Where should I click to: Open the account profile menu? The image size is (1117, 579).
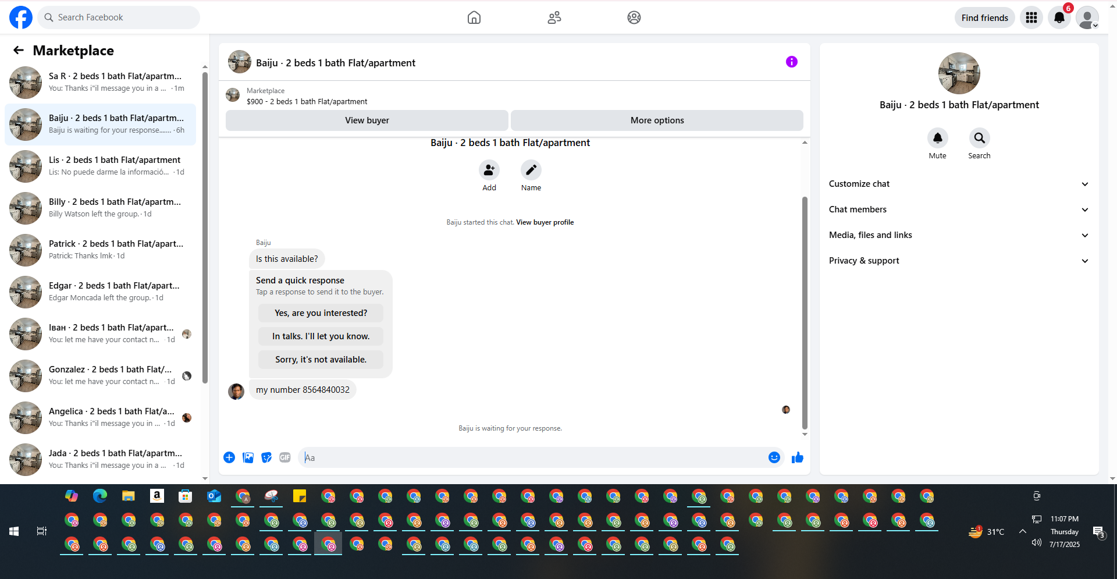coord(1087,17)
